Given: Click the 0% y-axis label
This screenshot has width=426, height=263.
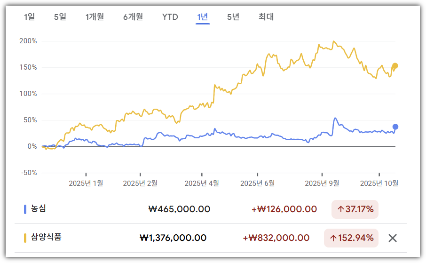Looking at the screenshot, I should [x=32, y=147].
